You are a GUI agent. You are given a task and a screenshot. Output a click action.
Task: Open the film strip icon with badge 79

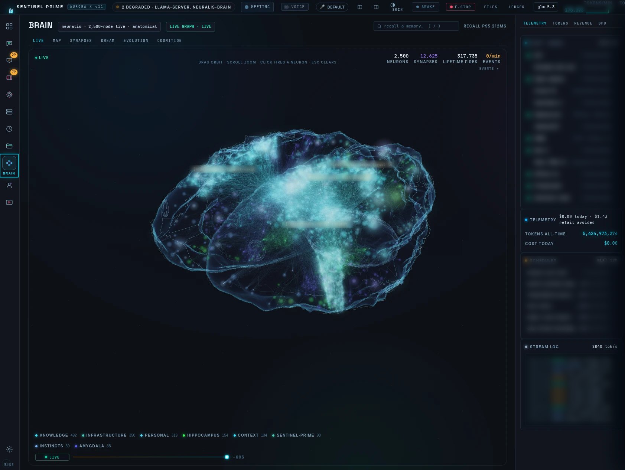pos(9,78)
